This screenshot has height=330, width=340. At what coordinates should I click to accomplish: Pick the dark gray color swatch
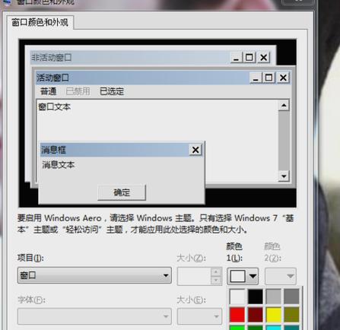click(291, 297)
